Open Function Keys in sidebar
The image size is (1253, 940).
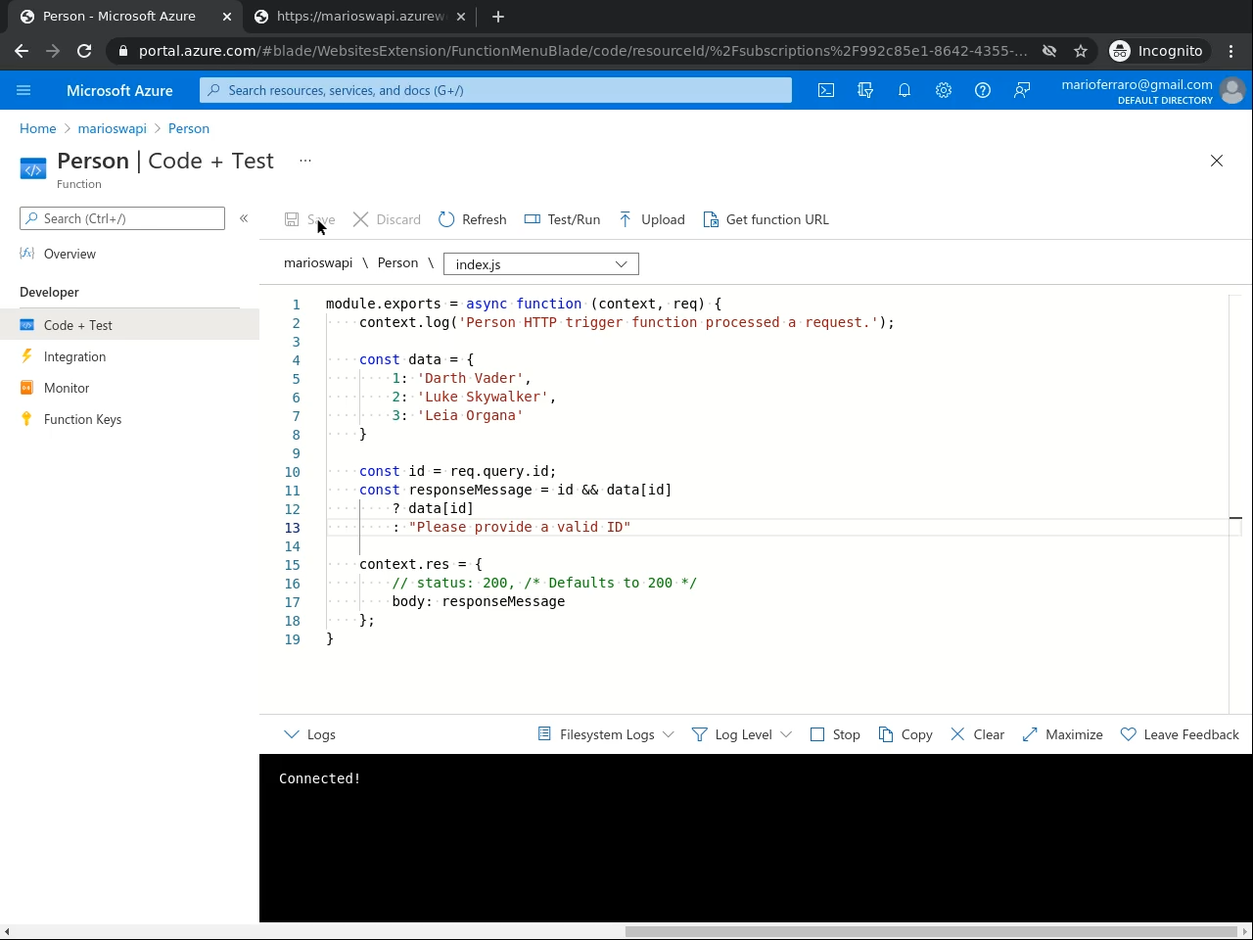click(x=82, y=419)
